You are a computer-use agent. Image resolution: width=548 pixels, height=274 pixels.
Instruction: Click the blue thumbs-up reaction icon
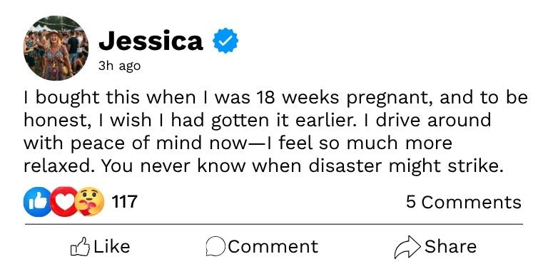pos(37,202)
